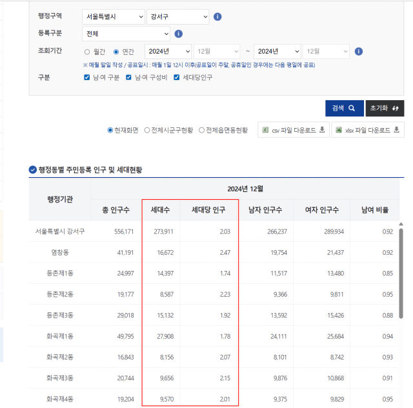The image size is (413, 408).
Task: Open the 서울특별시 city dropdown
Action: (x=114, y=17)
